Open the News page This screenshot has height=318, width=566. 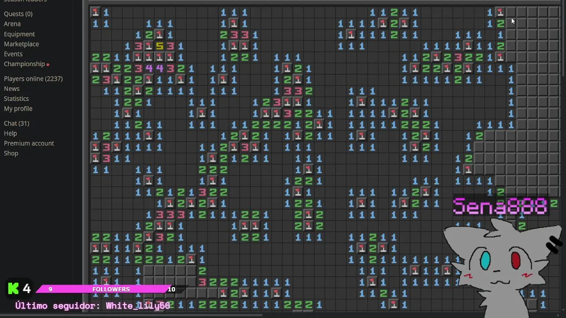(x=11, y=89)
